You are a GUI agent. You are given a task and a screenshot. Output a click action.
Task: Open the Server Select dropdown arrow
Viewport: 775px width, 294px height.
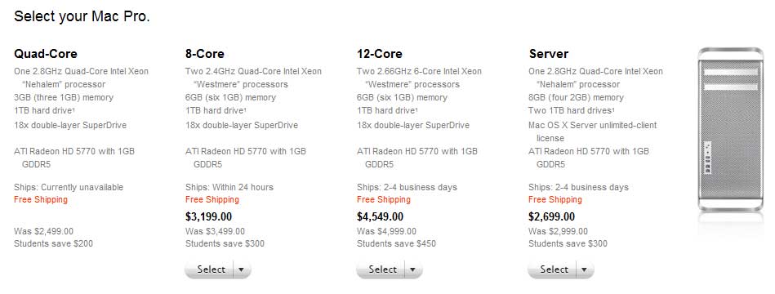[585, 269]
